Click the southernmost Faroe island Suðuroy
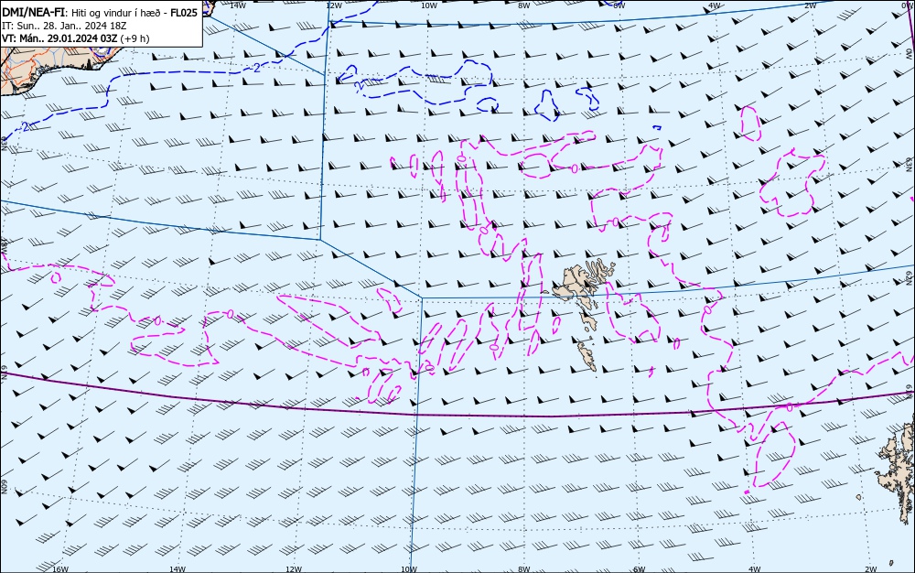 coord(587,356)
